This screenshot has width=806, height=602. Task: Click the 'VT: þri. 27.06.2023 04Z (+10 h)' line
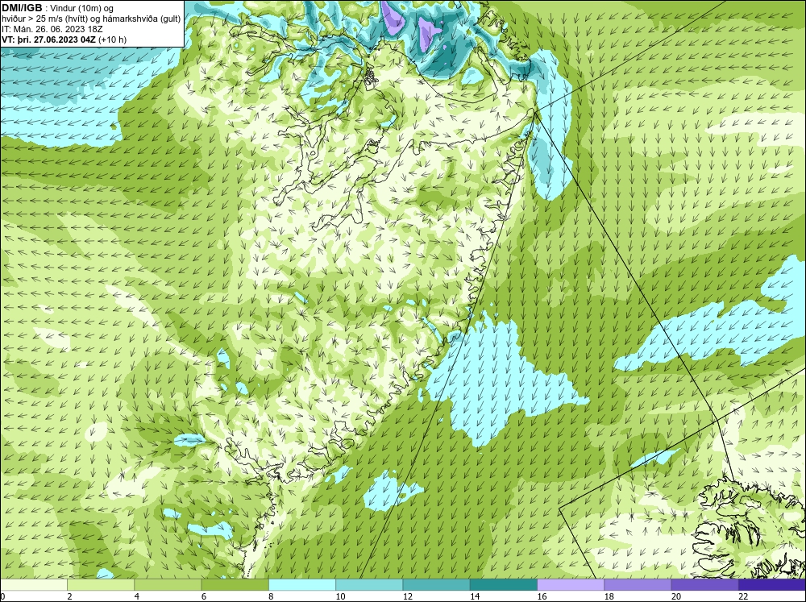[x=64, y=39]
